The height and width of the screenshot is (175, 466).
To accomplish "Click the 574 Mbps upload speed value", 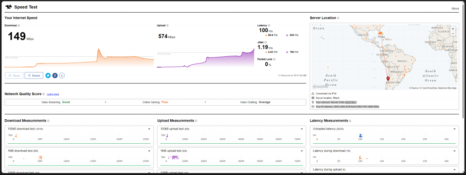I will (167, 36).
